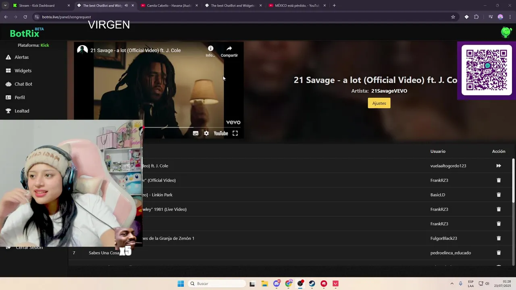
Task: Open OBS Studio from the taskbar
Action: 300,284
